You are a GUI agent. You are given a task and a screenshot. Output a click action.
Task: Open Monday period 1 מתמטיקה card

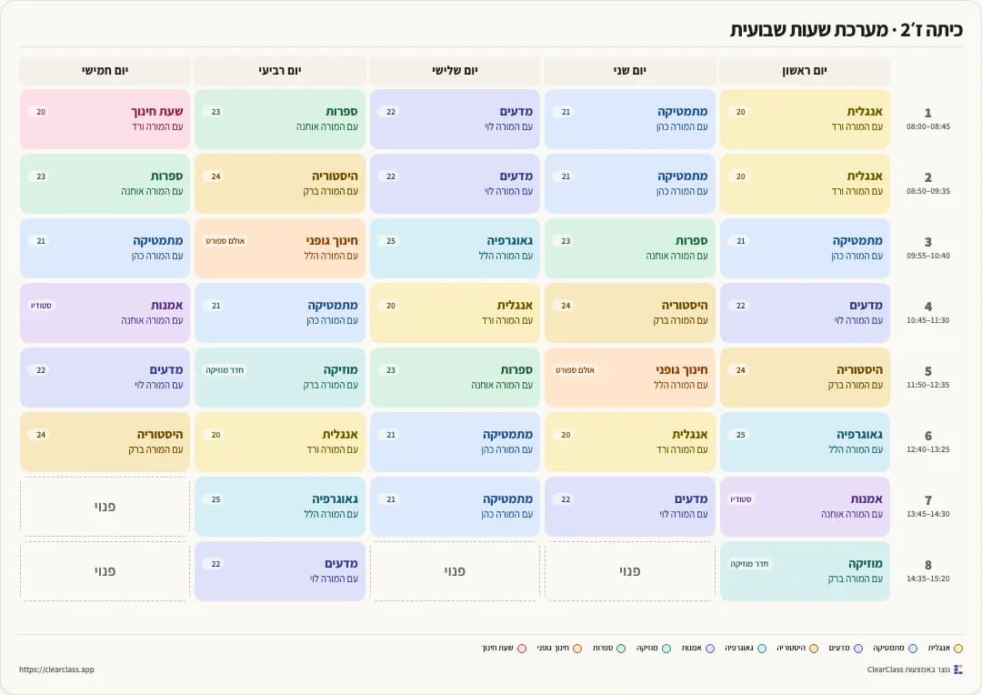click(x=630, y=119)
